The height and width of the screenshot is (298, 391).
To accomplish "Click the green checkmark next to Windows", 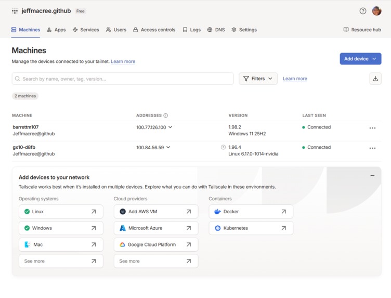I will pos(27,228).
